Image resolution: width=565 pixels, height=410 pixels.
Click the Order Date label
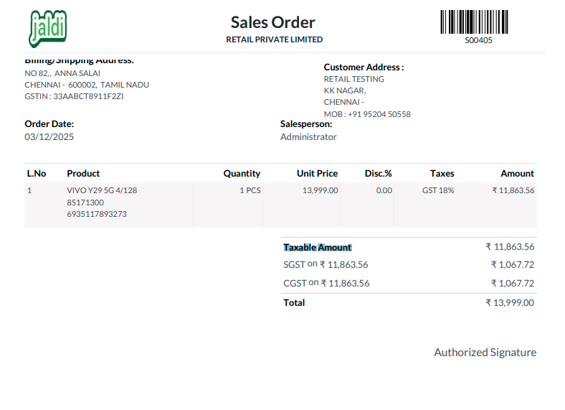[x=49, y=124]
